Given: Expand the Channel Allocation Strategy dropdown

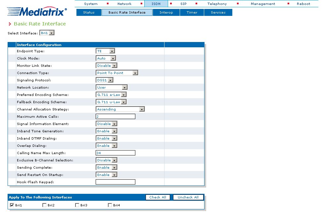Looking at the screenshot, I should [120, 109].
